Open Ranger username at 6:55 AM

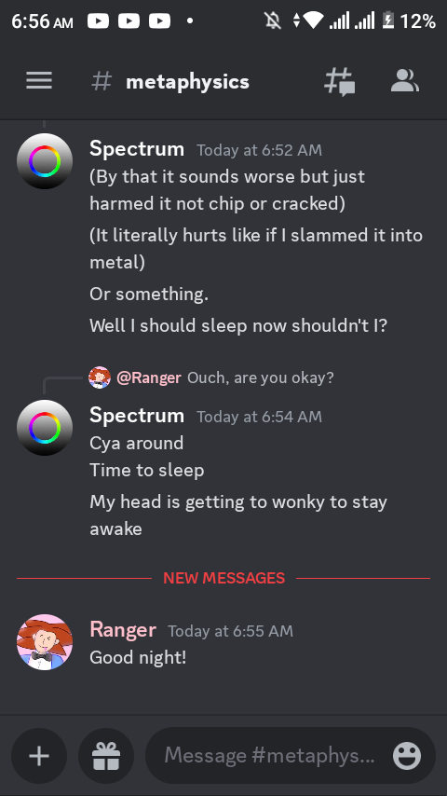pos(123,629)
